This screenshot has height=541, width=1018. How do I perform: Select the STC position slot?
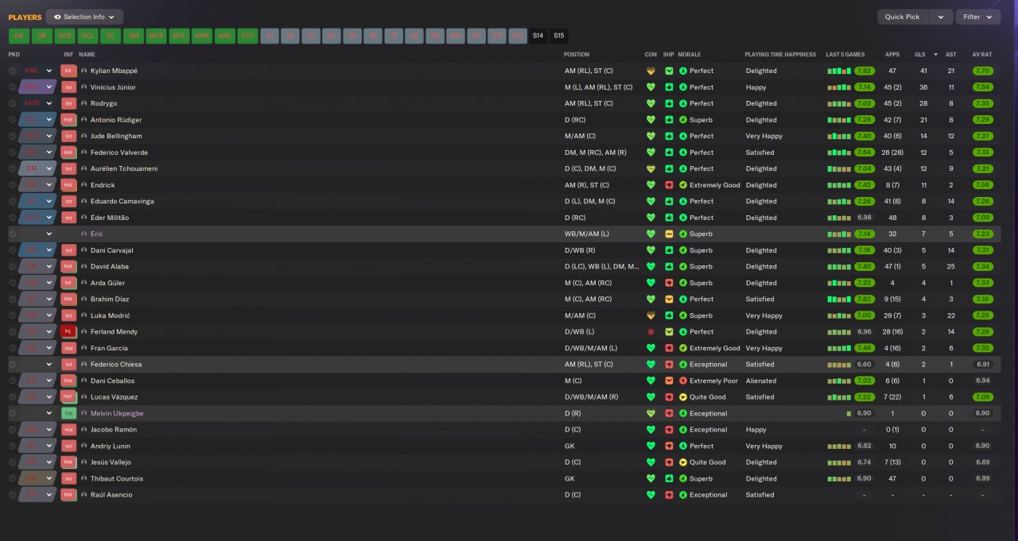click(x=248, y=36)
